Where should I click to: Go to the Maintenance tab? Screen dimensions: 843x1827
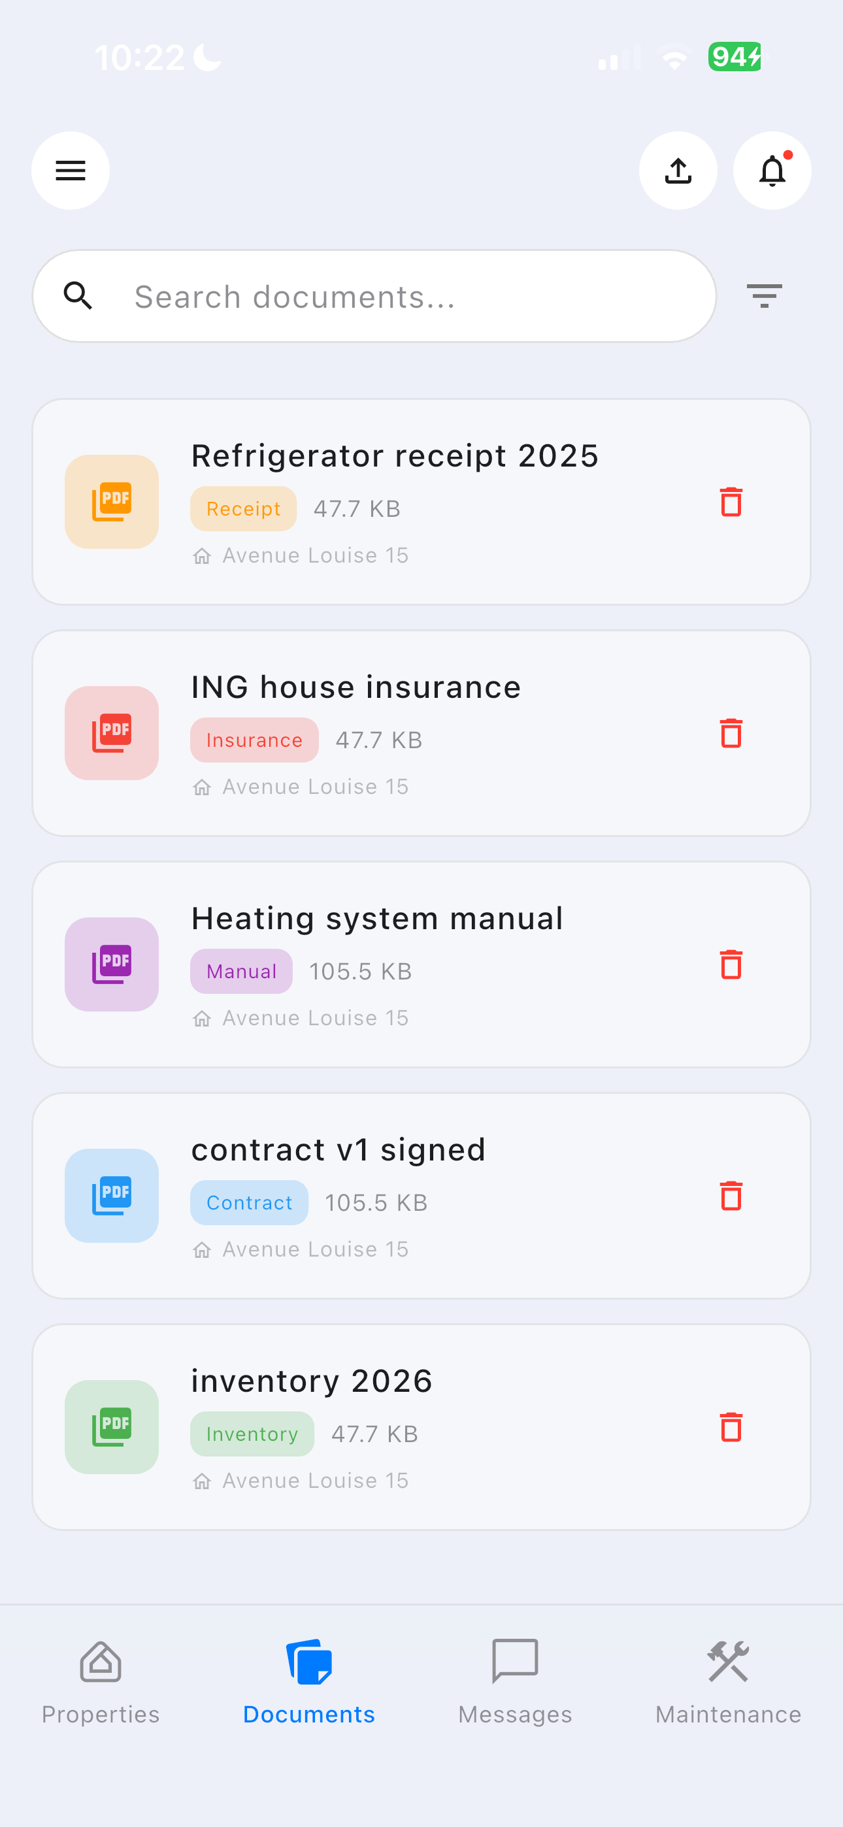[728, 1681]
